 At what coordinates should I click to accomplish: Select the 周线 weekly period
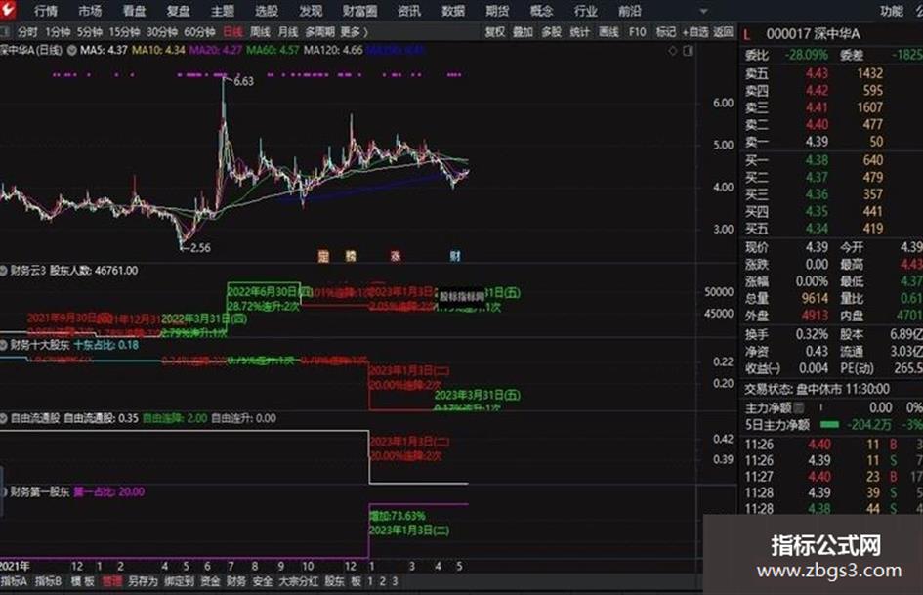tap(260, 32)
